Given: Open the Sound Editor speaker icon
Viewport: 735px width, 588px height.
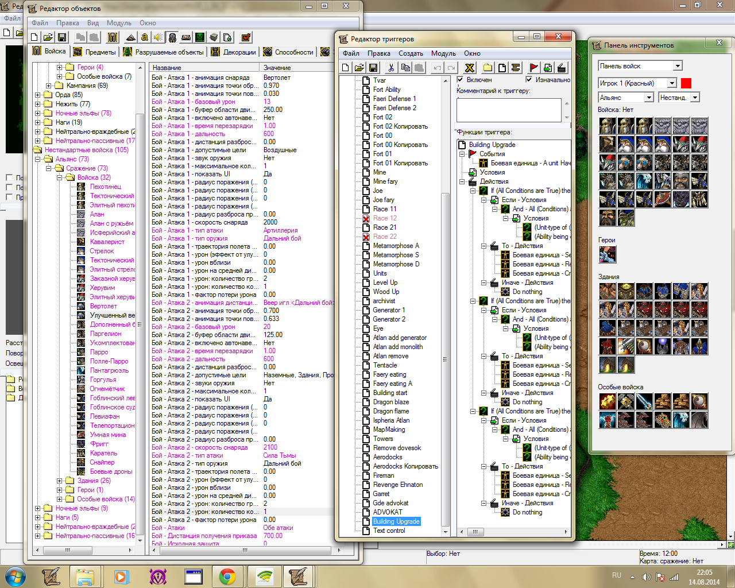Looking at the screenshot, I should tap(158, 37).
